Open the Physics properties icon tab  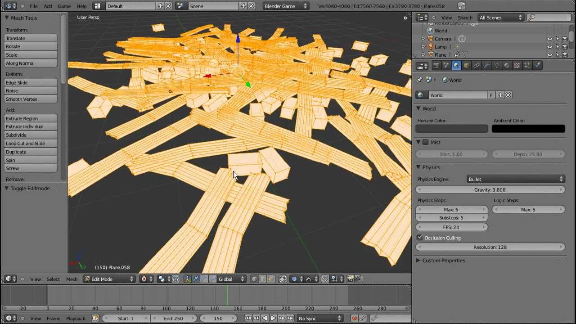(x=537, y=66)
